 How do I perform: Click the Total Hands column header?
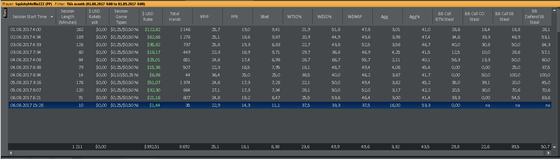pos(175,16)
